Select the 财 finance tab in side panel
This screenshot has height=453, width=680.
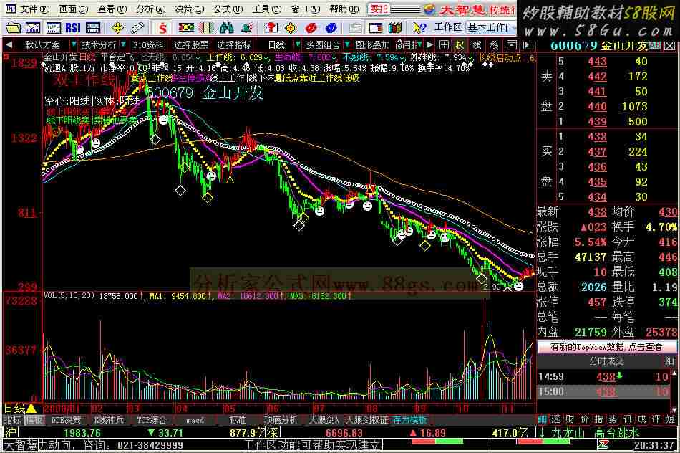click(x=570, y=419)
